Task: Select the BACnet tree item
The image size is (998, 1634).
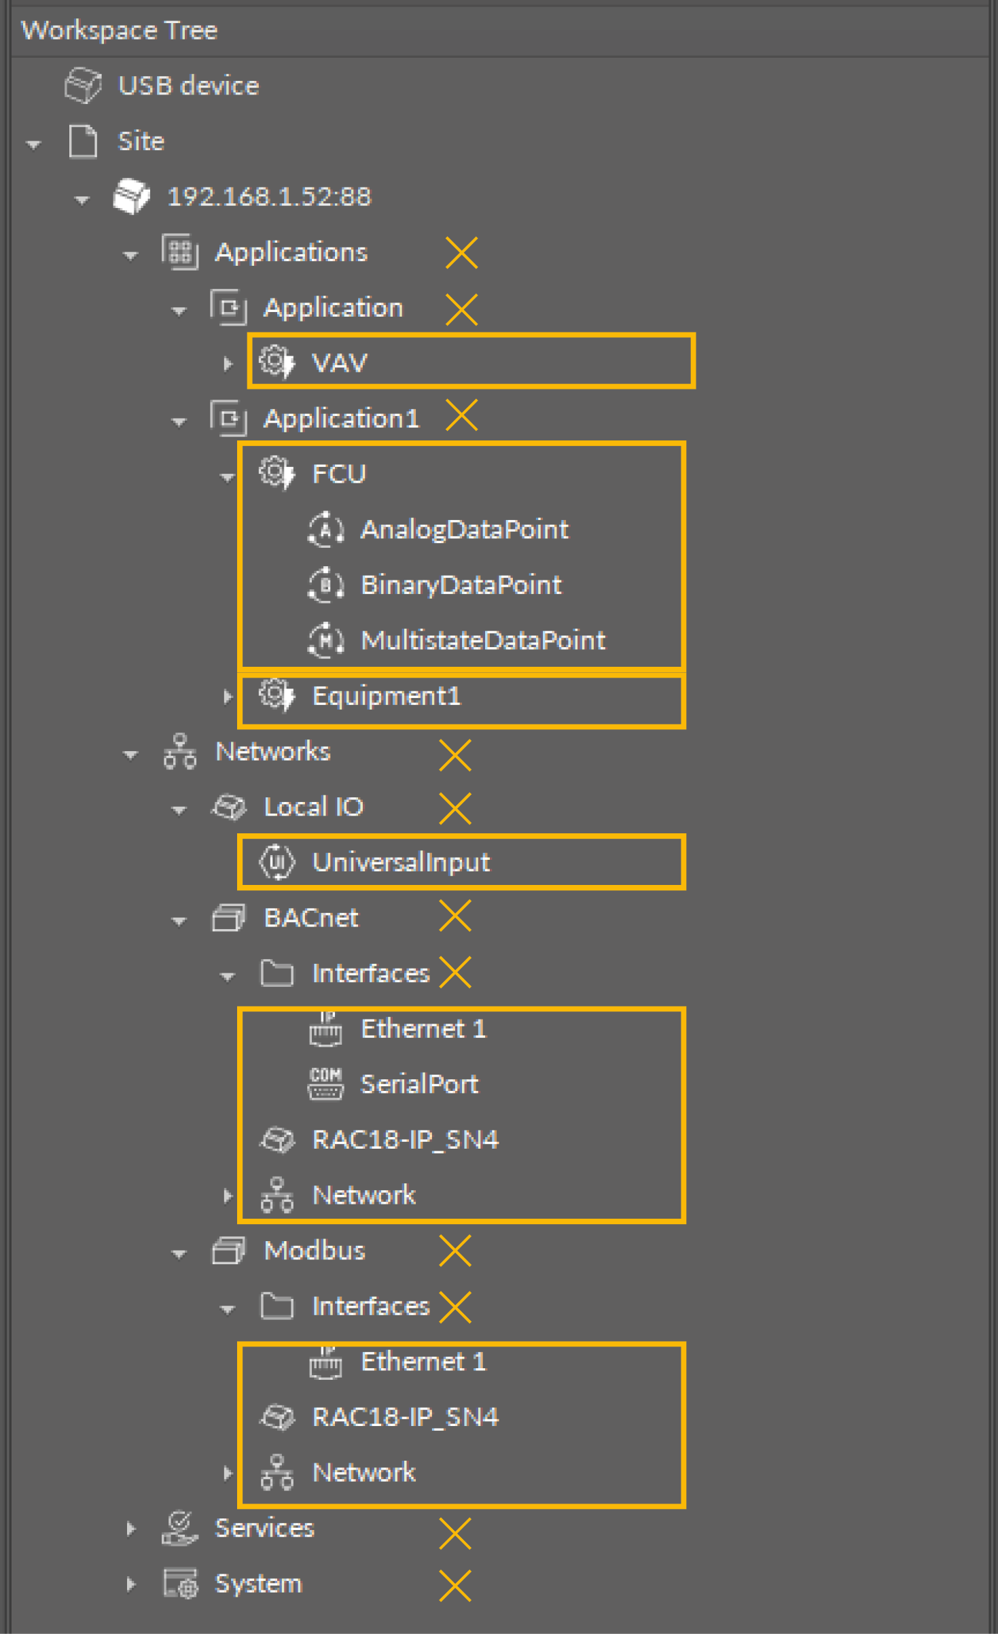Action: click(x=310, y=918)
